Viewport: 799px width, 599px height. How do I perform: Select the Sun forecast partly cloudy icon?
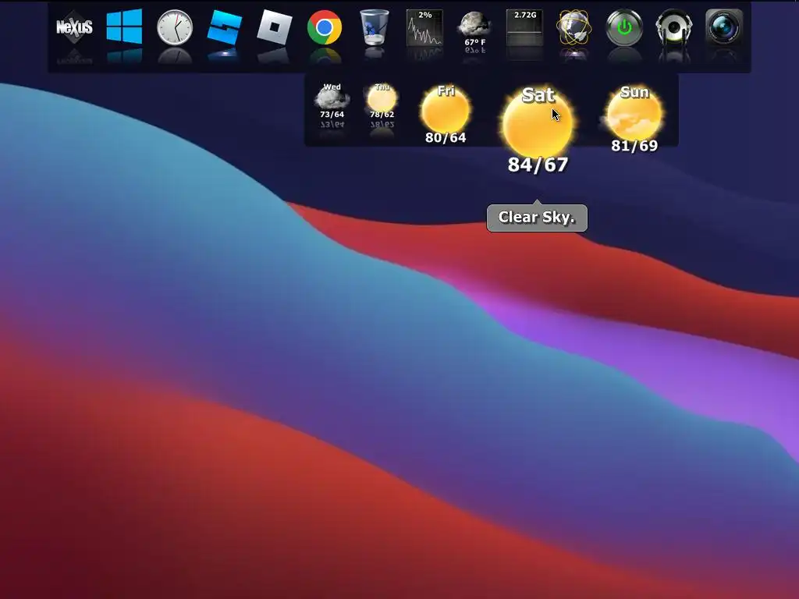click(634, 113)
